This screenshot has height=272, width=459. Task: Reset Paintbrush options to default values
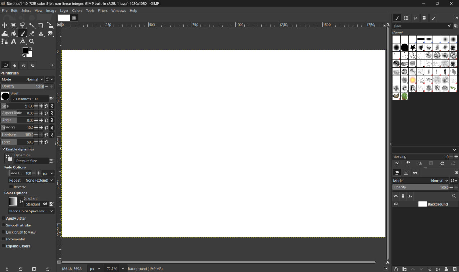click(x=48, y=269)
